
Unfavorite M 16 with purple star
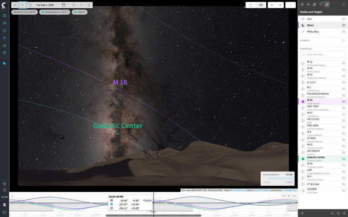303,102
